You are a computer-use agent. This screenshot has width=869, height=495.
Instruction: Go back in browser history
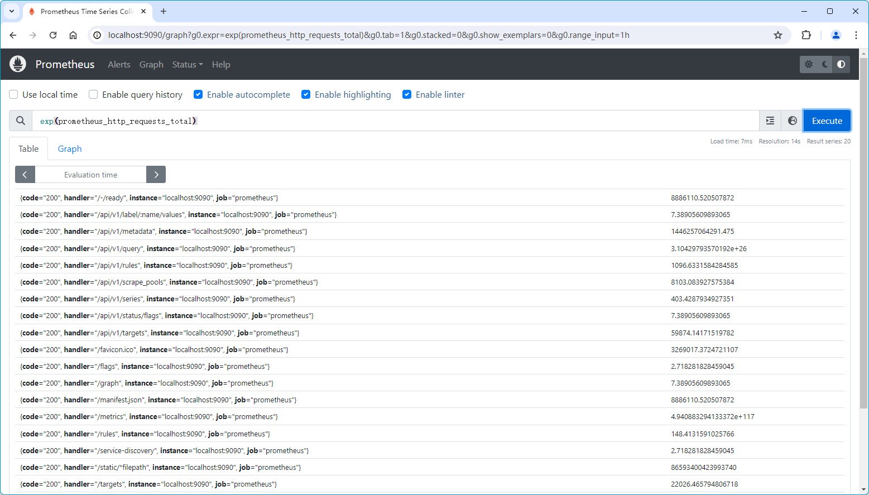pyautogui.click(x=13, y=35)
